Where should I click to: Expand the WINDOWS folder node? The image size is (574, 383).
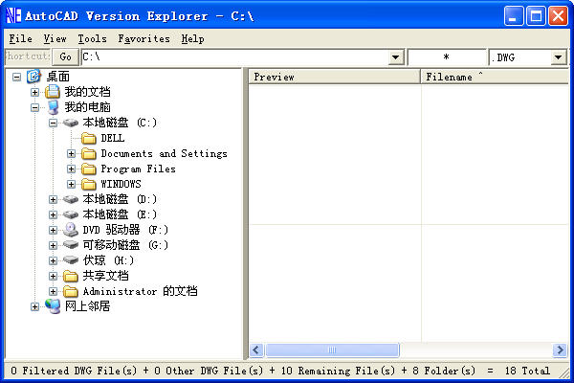click(72, 184)
